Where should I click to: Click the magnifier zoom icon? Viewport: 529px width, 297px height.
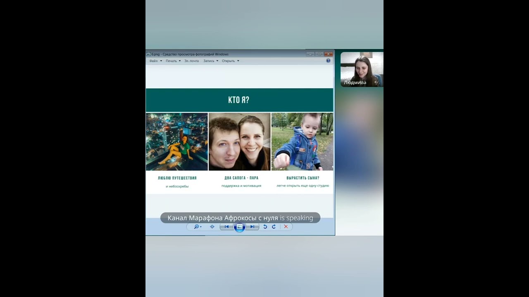pos(197,226)
